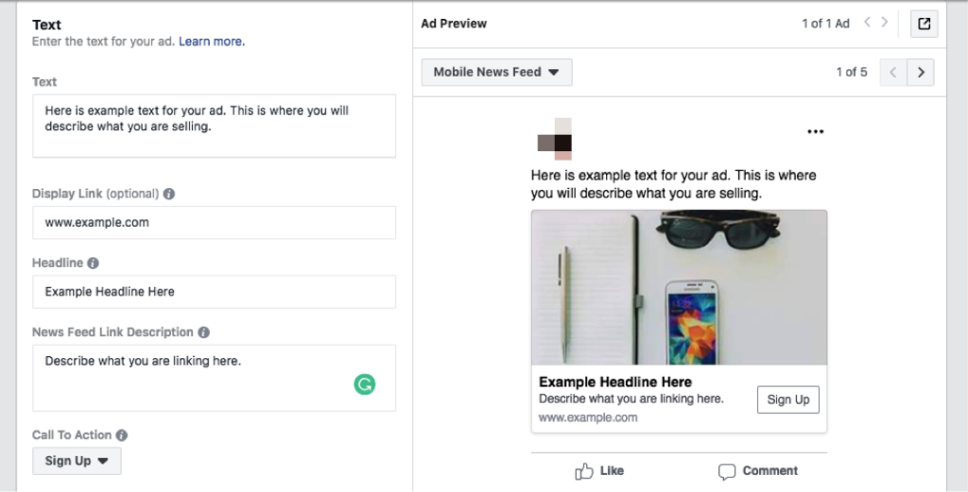968x492 pixels.
Task: Open the three-dot options on the ad preview
Action: [x=815, y=132]
